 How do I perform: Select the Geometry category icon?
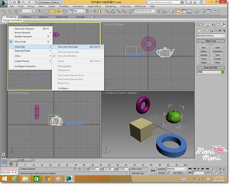click(x=199, y=30)
